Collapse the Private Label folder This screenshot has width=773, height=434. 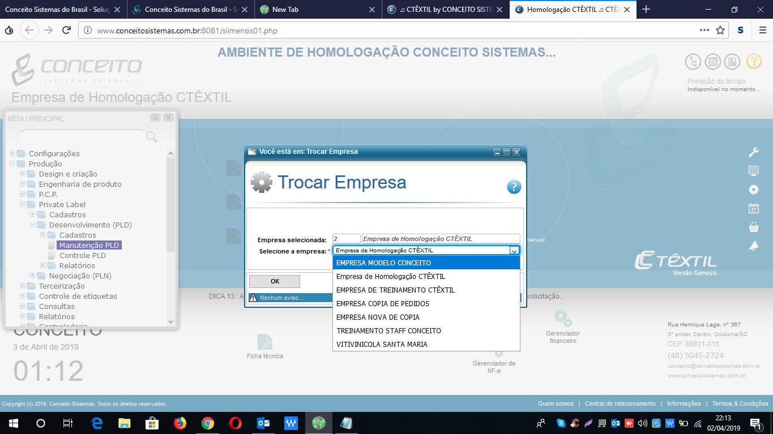coord(23,204)
